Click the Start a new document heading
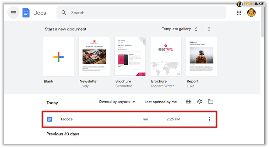The width and height of the screenshot is (269, 148). (x=66, y=29)
